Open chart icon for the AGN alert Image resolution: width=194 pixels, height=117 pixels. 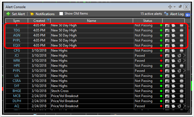pyautogui.click(x=167, y=36)
